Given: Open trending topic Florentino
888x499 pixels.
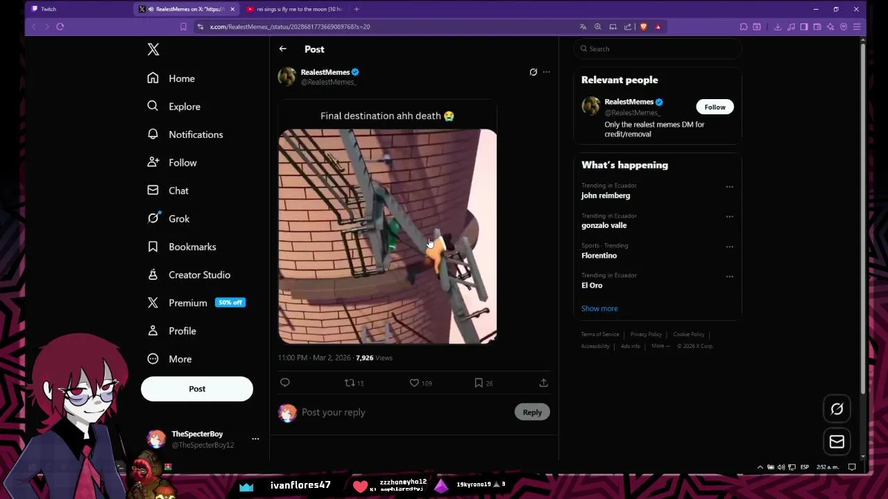Looking at the screenshot, I should (x=599, y=256).
